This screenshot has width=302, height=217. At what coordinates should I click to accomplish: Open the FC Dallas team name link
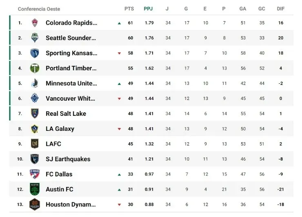click(x=59, y=174)
